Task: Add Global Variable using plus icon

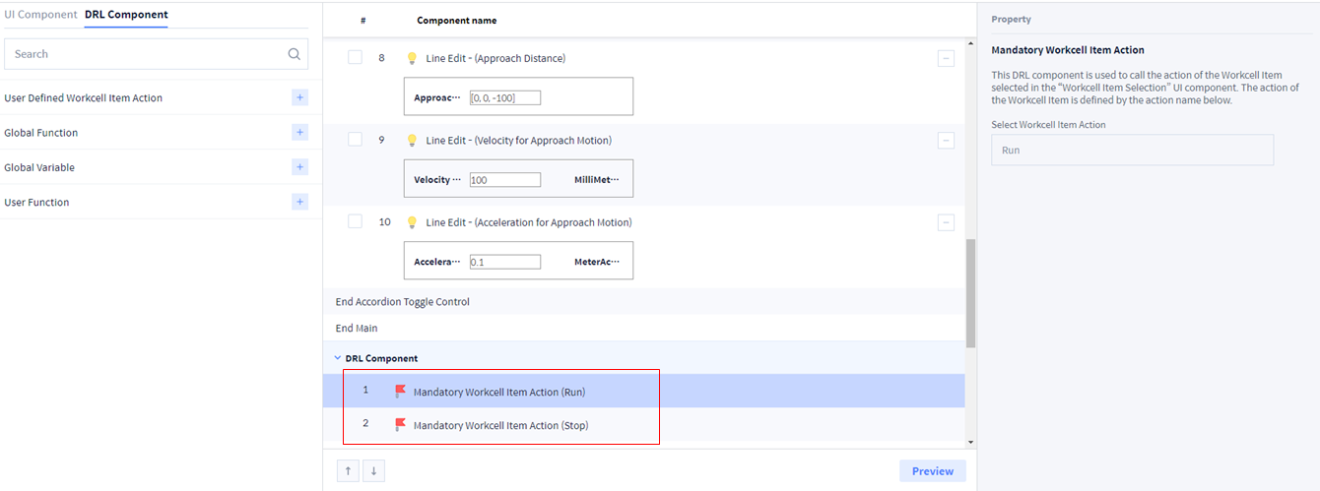Action: [x=299, y=167]
